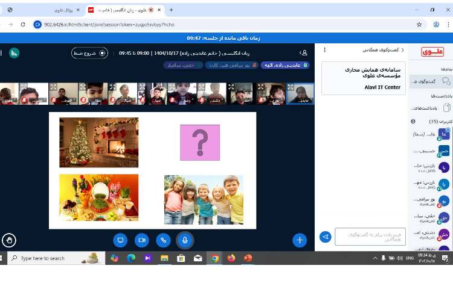Screen dimensions: 453x289
Task: Click the عابدینی زاده talking indicator chip
Action: (285, 66)
